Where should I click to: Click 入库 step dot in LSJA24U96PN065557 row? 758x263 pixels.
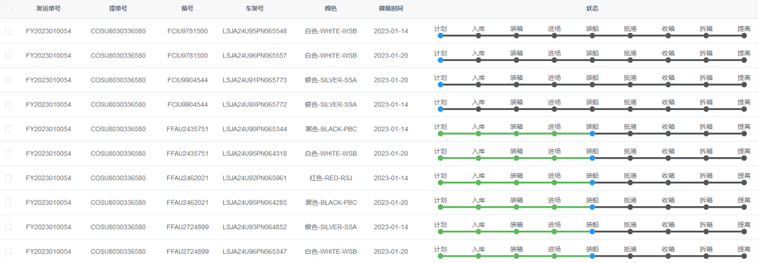pos(478,60)
